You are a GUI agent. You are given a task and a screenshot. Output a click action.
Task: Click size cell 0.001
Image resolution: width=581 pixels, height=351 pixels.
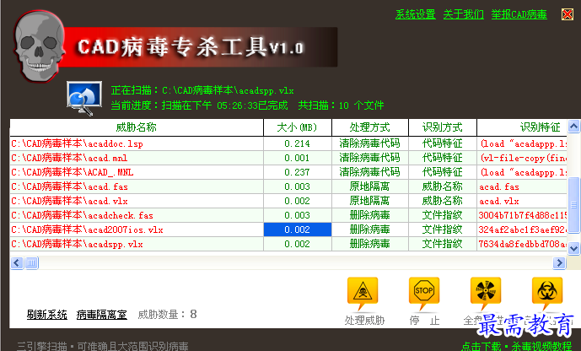pyautogui.click(x=297, y=159)
